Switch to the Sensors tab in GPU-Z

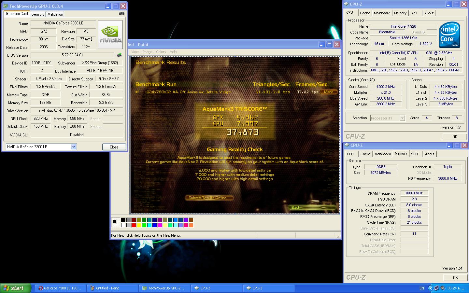(38, 14)
